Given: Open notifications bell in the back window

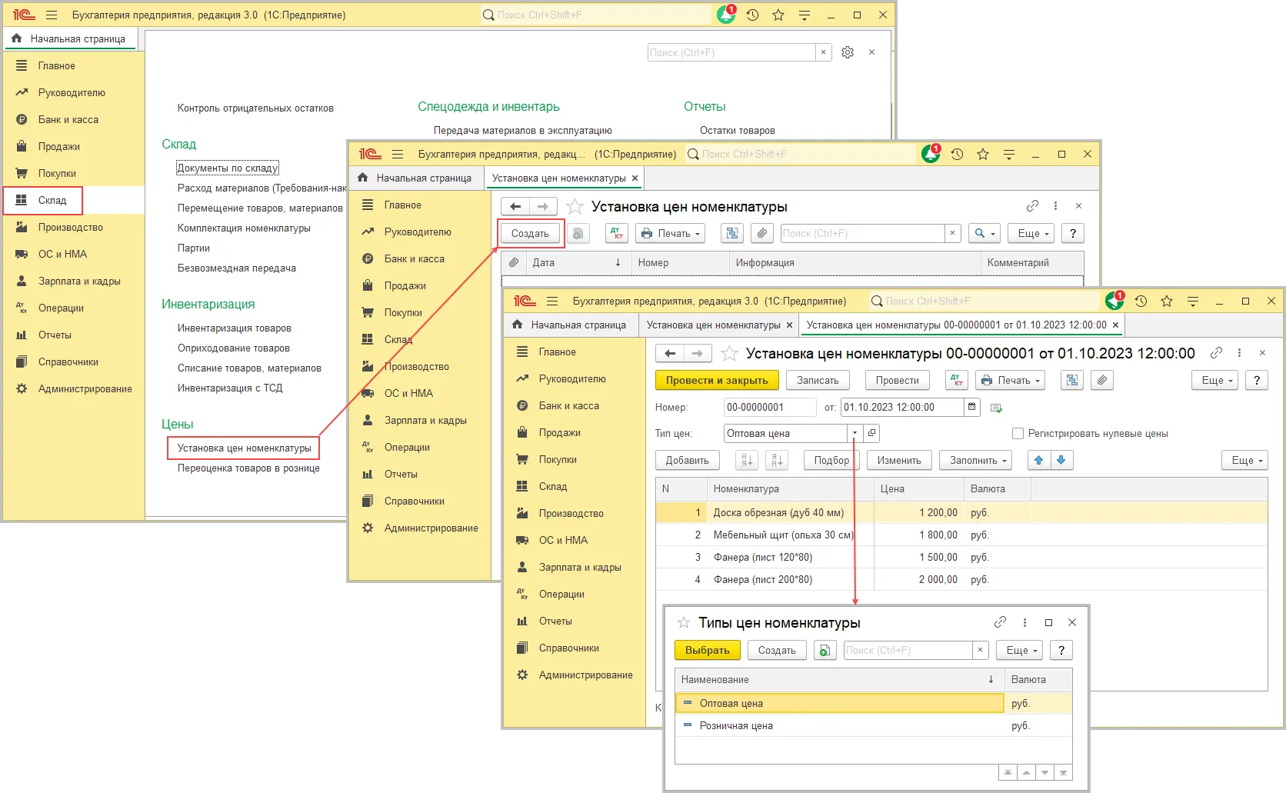Looking at the screenshot, I should pyautogui.click(x=726, y=15).
